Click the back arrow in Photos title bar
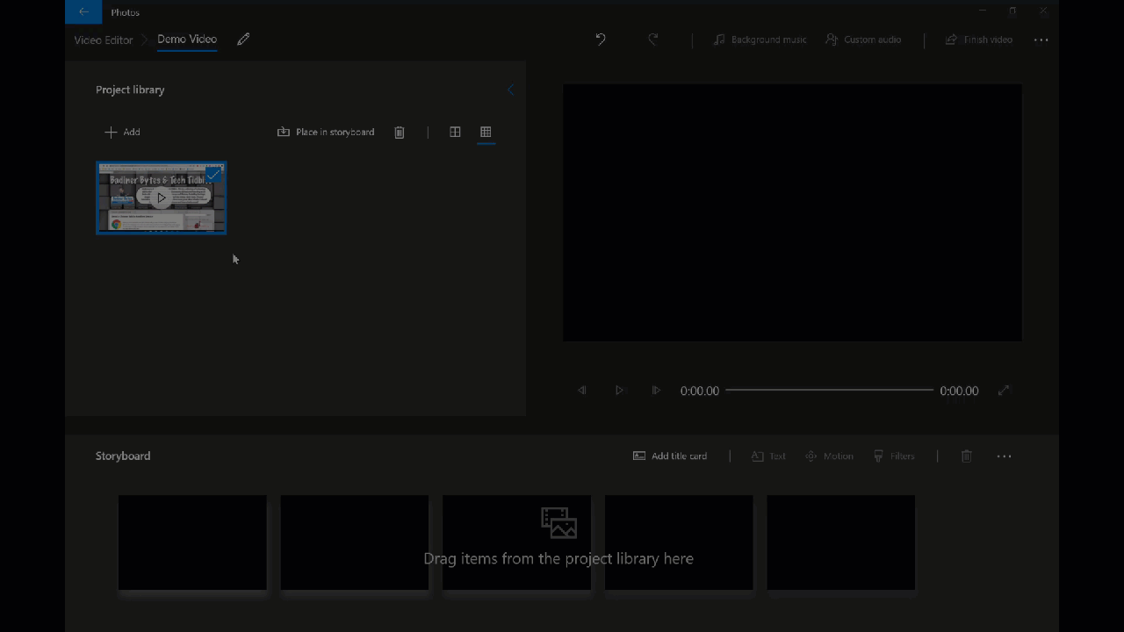Image resolution: width=1124 pixels, height=632 pixels. (x=83, y=11)
